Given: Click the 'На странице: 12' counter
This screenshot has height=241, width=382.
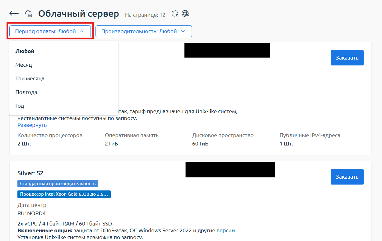Looking at the screenshot, I should pos(145,15).
